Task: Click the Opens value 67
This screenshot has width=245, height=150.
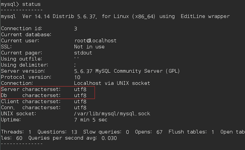Action: click(159, 132)
